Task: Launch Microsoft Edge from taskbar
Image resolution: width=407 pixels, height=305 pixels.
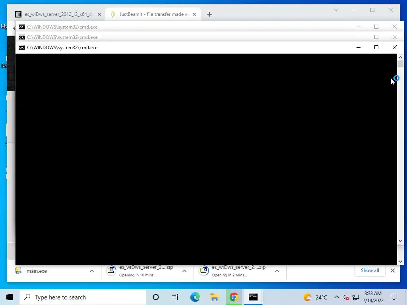Action: tap(195, 297)
